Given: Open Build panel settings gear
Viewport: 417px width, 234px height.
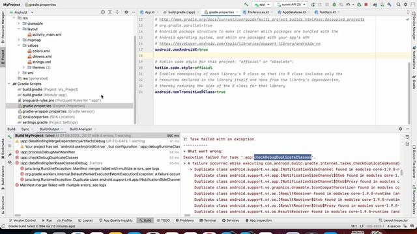Looking at the screenshot, I should (400, 129).
